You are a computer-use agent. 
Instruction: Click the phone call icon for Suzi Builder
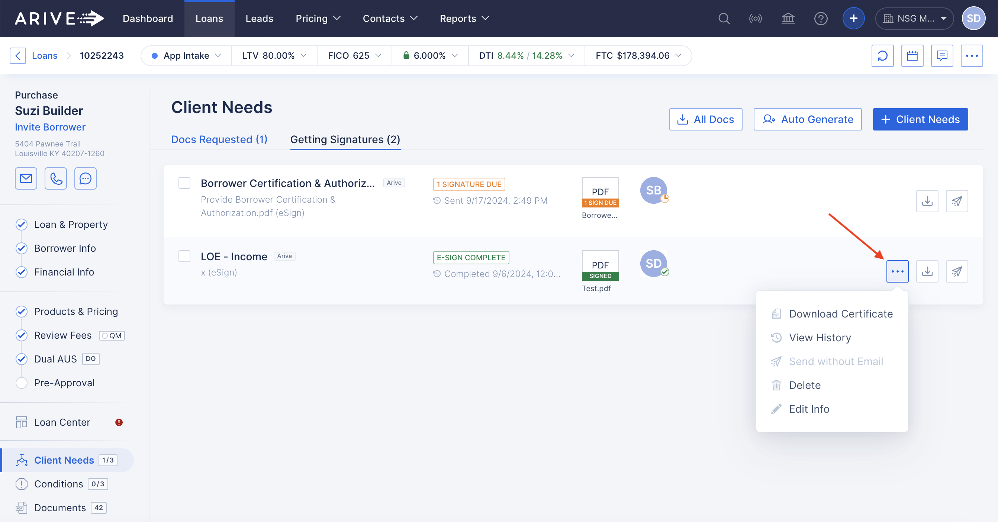tap(56, 178)
